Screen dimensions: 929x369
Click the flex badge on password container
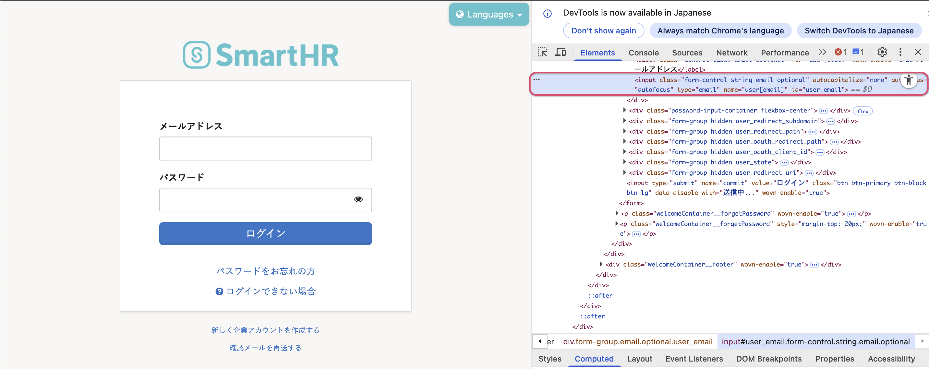862,111
